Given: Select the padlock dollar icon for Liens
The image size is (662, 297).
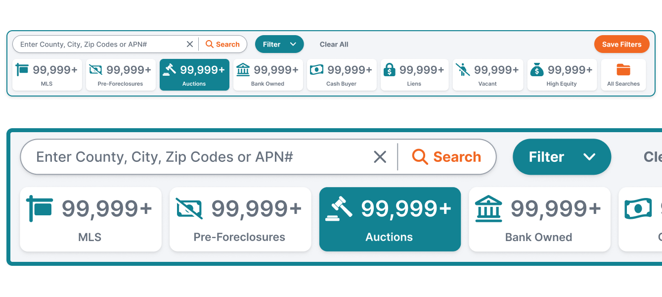Looking at the screenshot, I should point(390,69).
